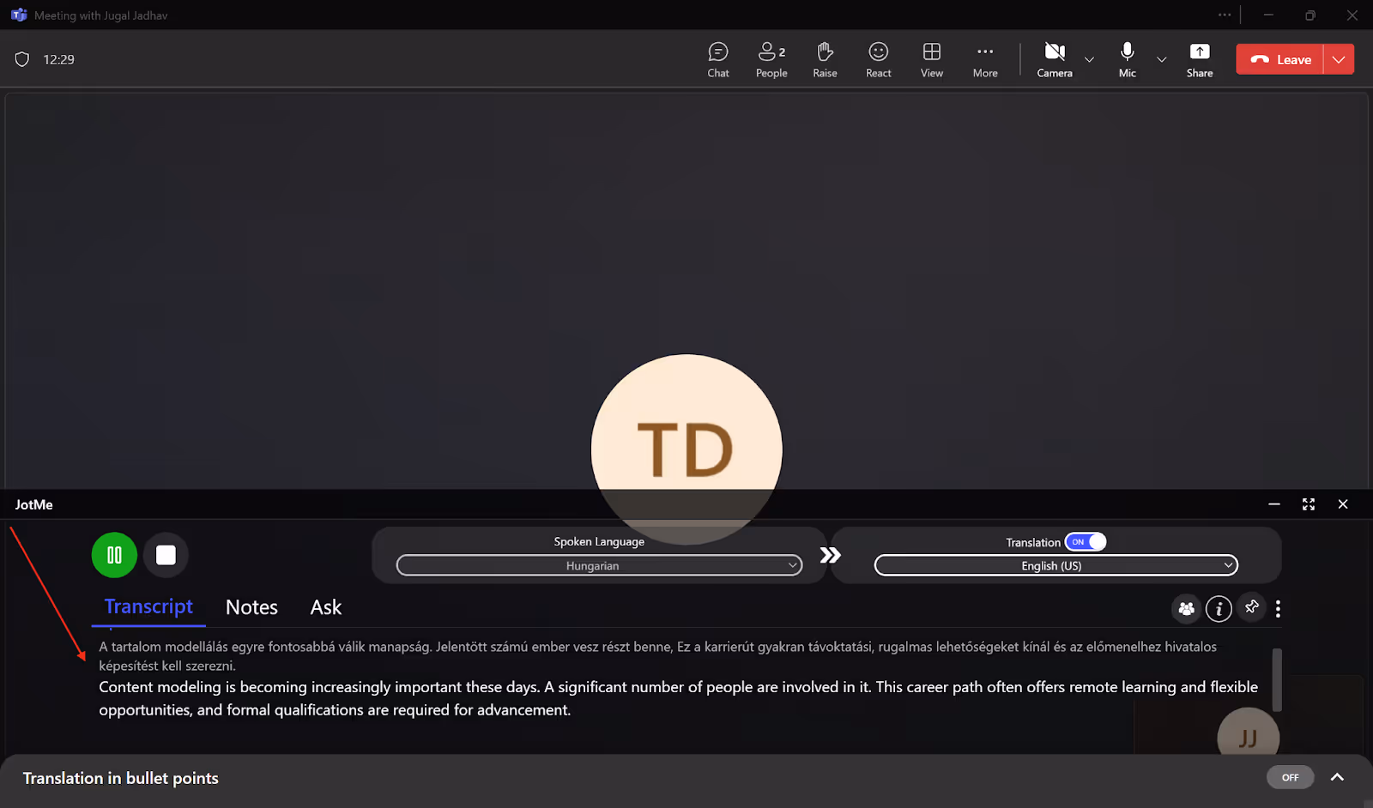Share your screen content
Image resolution: width=1373 pixels, height=808 pixels.
click(x=1200, y=60)
